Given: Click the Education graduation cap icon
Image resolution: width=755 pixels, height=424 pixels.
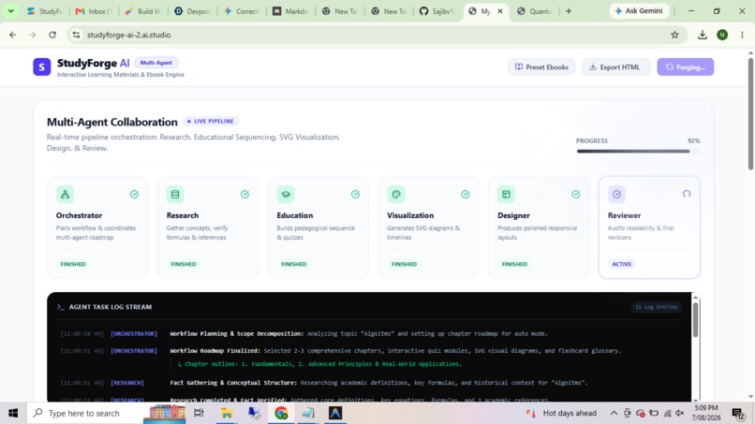Looking at the screenshot, I should pyautogui.click(x=286, y=195).
